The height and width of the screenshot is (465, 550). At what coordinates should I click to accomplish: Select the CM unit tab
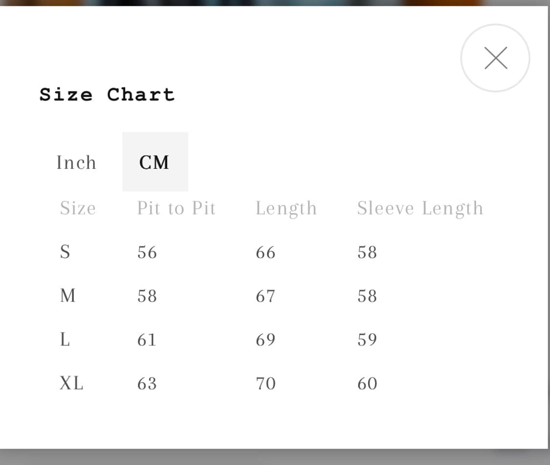coord(154,162)
